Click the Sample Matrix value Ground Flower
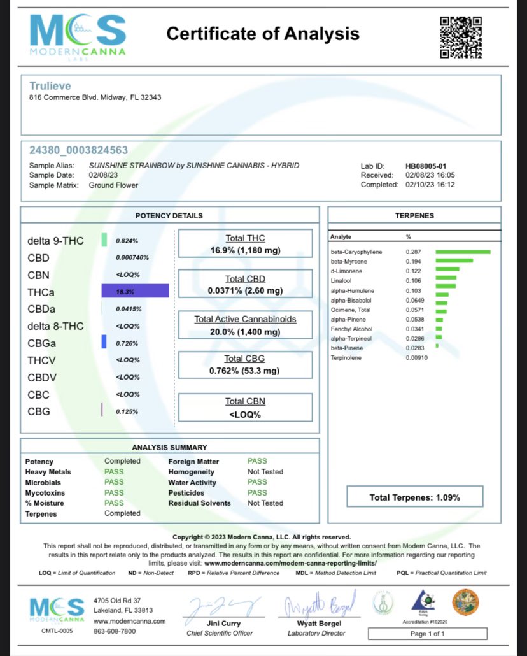 113,185
